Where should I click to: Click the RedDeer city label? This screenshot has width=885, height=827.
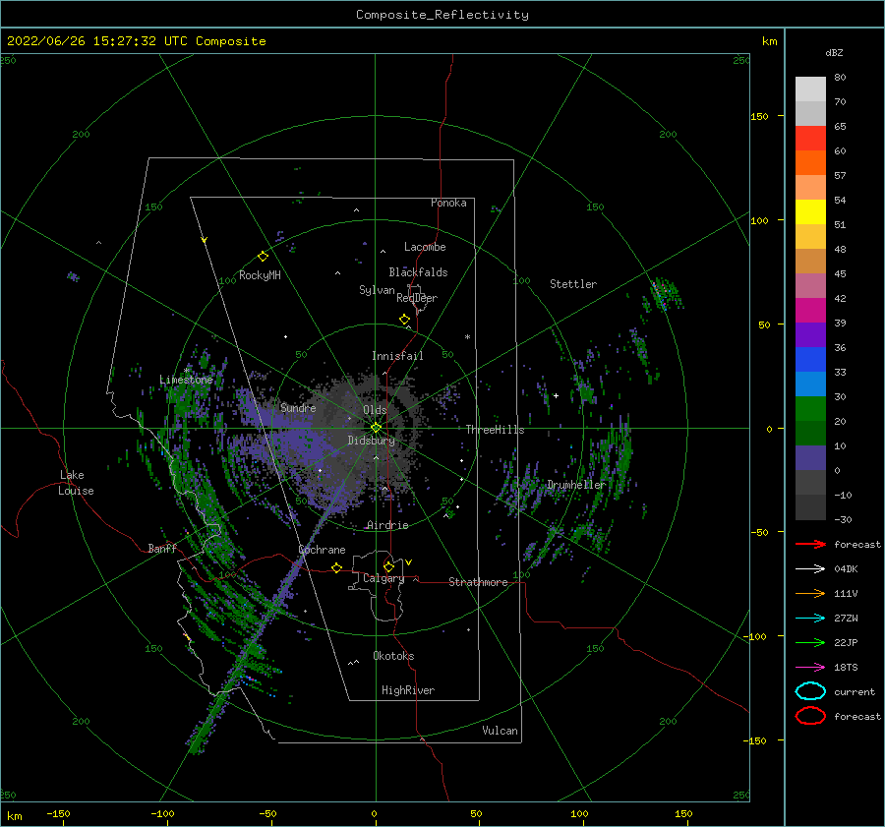coord(417,298)
